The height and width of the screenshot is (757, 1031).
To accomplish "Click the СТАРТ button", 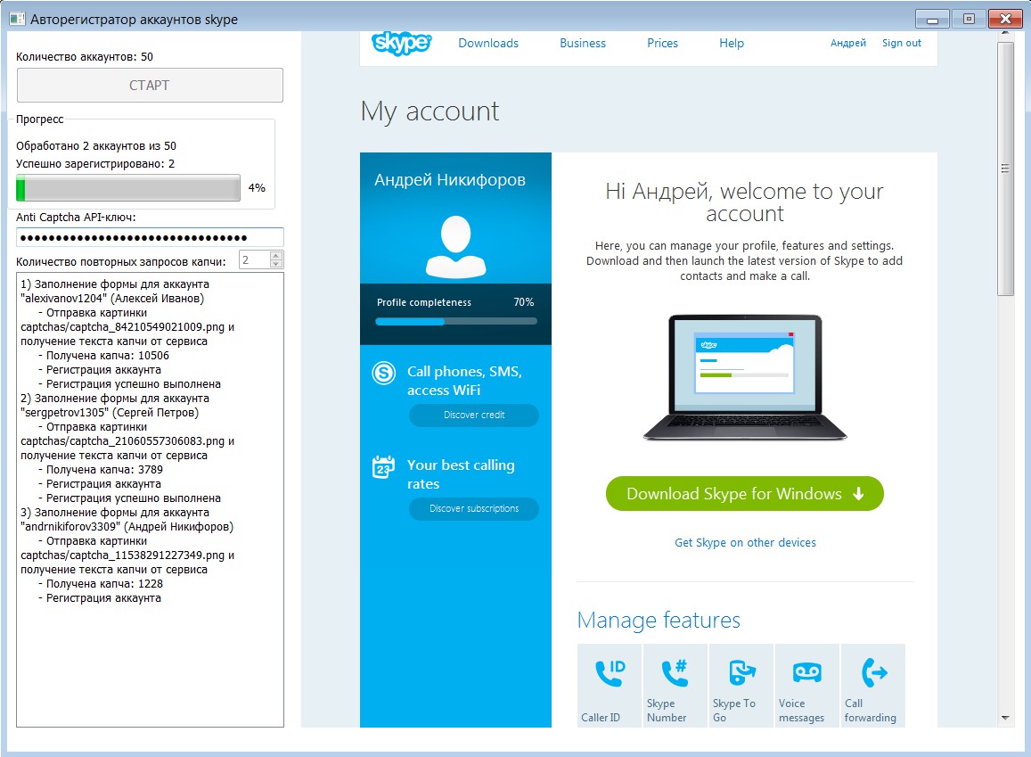I will click(x=150, y=85).
